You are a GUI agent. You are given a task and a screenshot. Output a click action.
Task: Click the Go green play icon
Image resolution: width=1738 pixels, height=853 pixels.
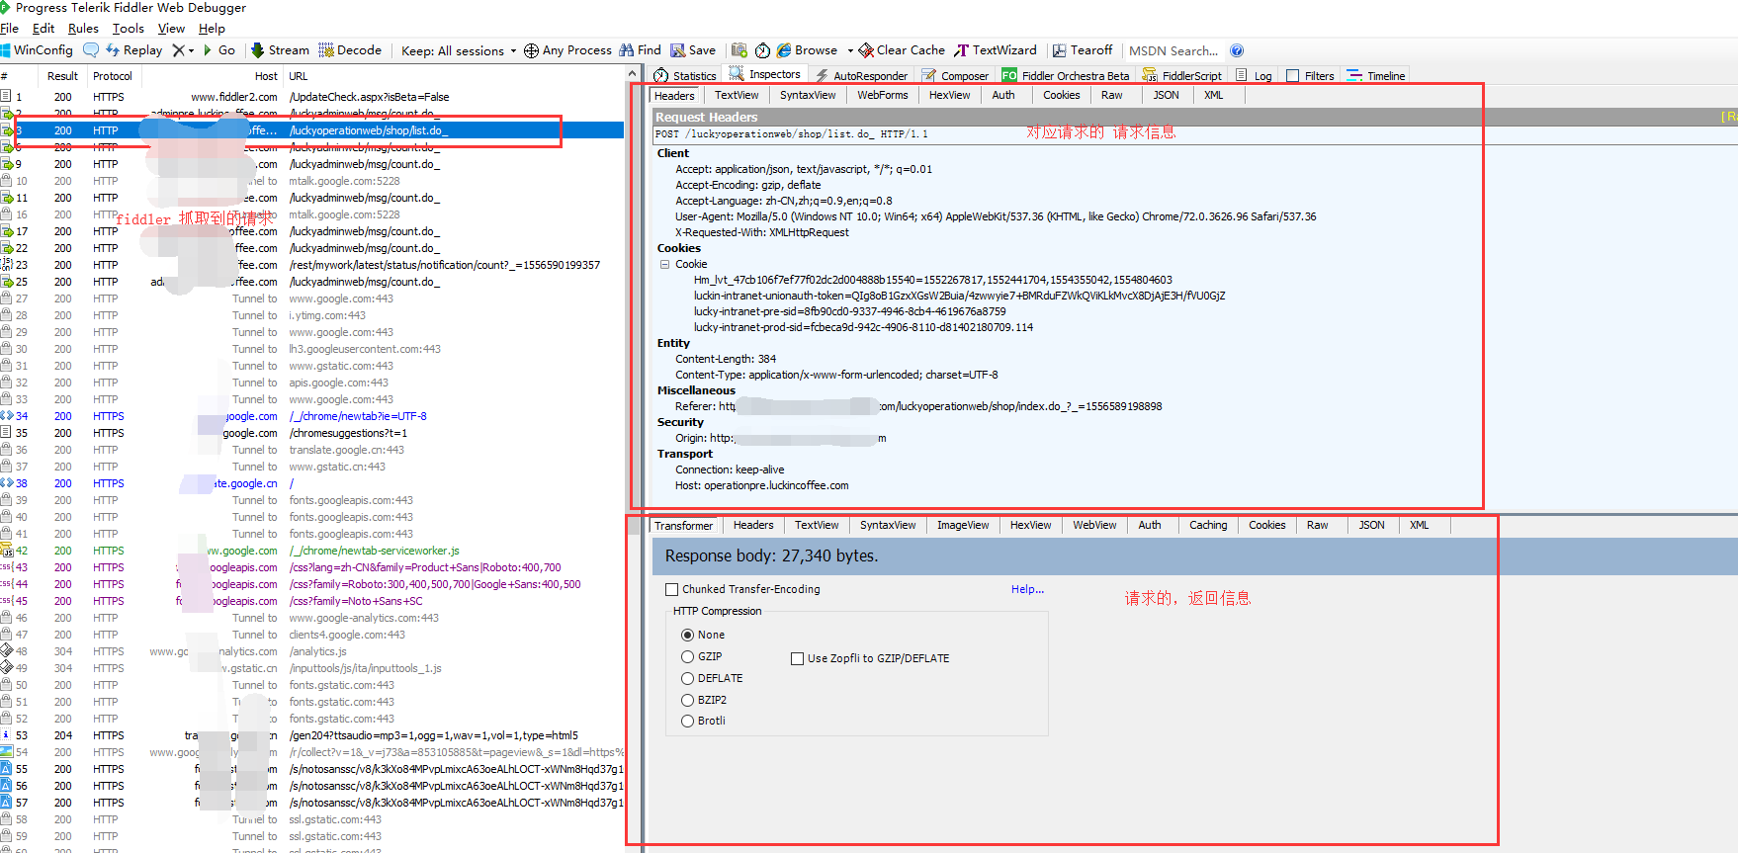tap(208, 50)
